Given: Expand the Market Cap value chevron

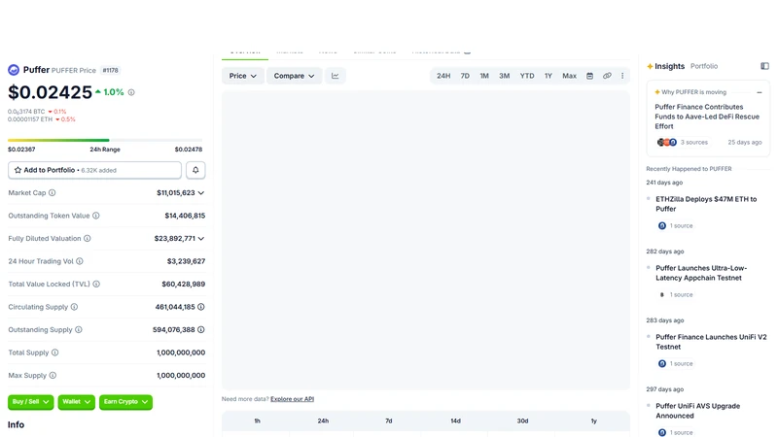Looking at the screenshot, I should (201, 192).
